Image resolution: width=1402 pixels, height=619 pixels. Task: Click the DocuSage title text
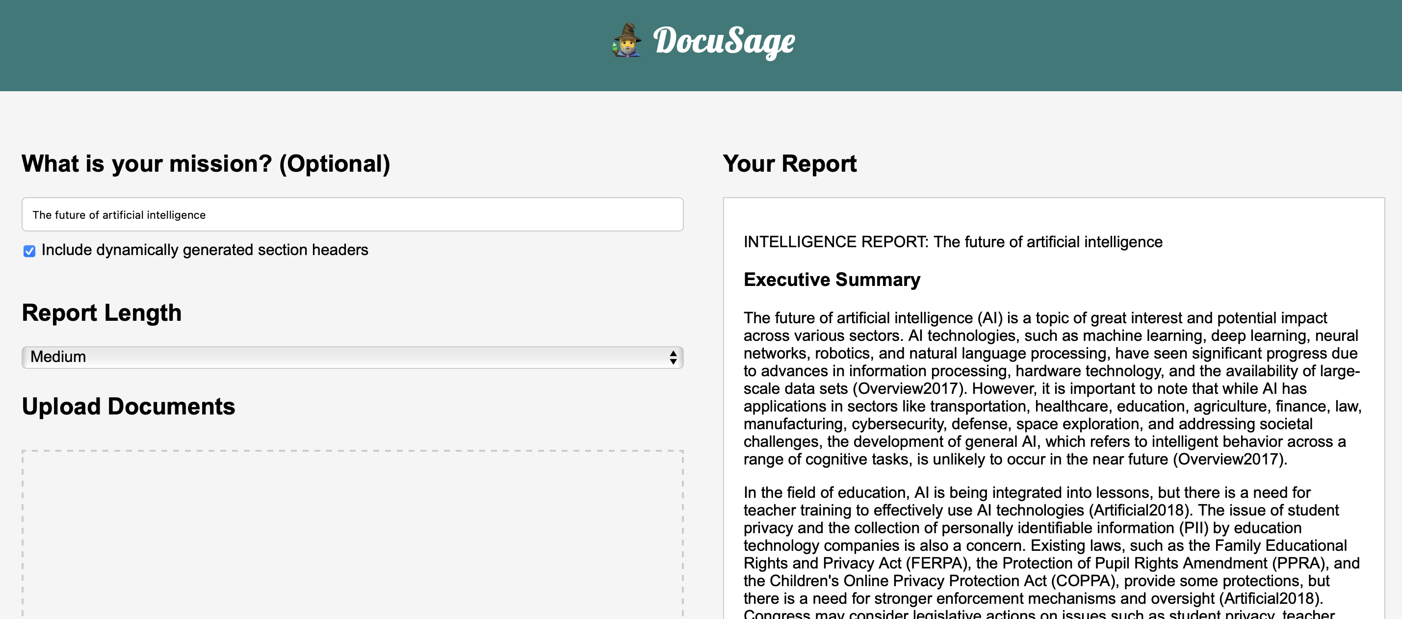pyautogui.click(x=724, y=41)
